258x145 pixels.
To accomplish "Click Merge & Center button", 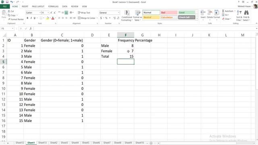I will tap(87, 18).
